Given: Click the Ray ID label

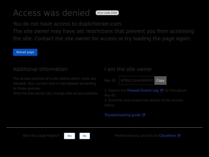Looking at the screenshot, I should tap(110, 81).
